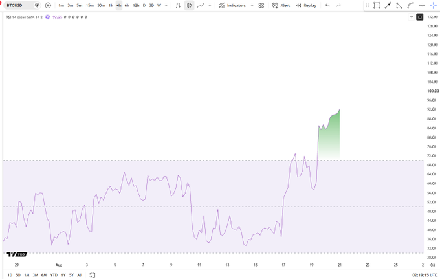Start Bar Replay mode
The width and height of the screenshot is (440, 279).
307,5
